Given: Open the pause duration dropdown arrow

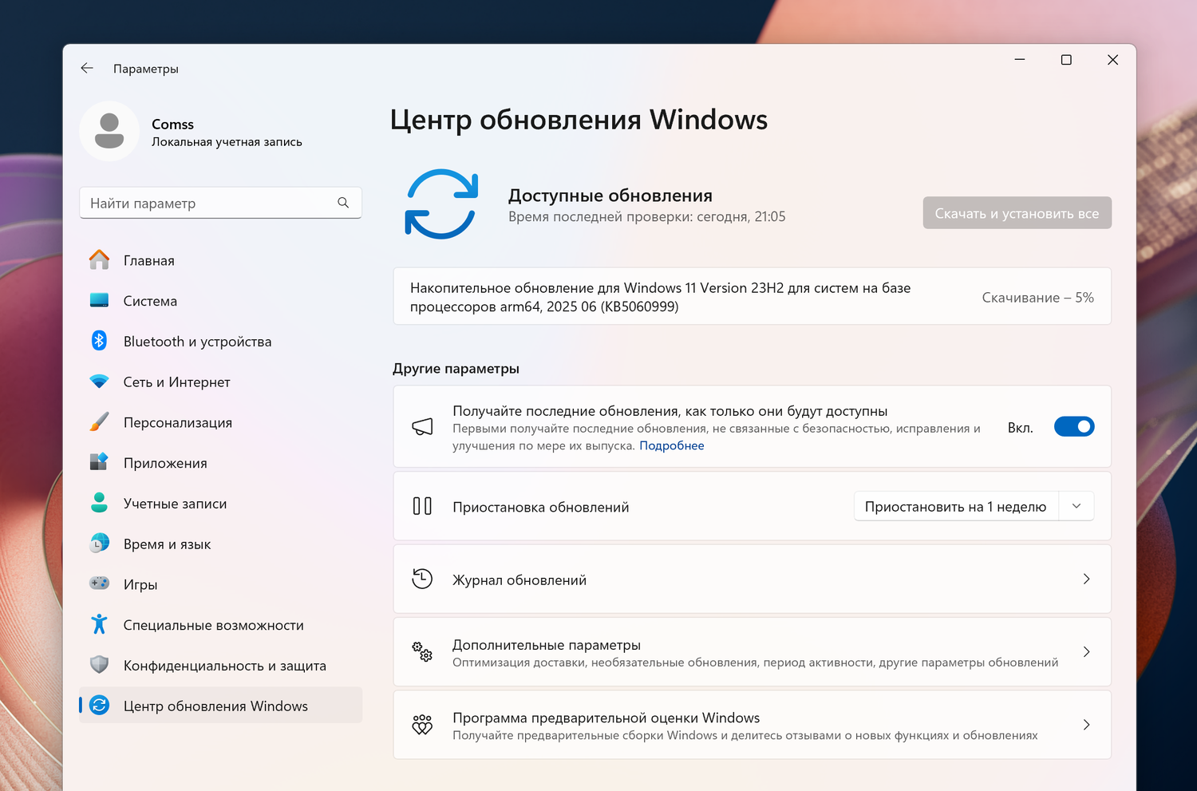Looking at the screenshot, I should pyautogui.click(x=1077, y=506).
